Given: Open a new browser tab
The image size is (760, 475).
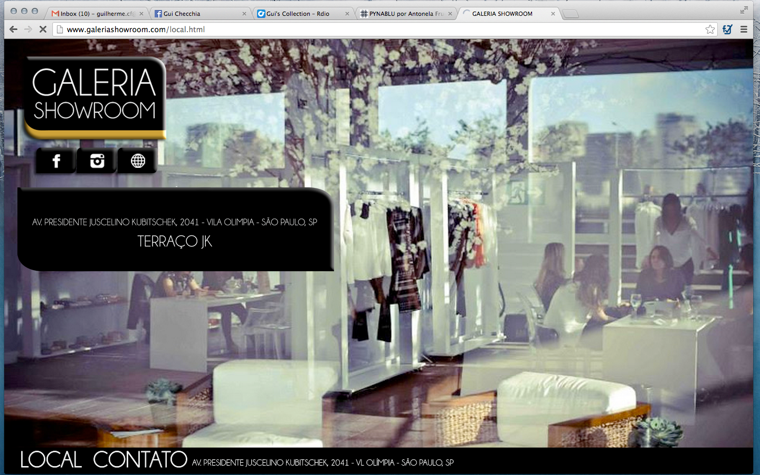Looking at the screenshot, I should pos(571,14).
